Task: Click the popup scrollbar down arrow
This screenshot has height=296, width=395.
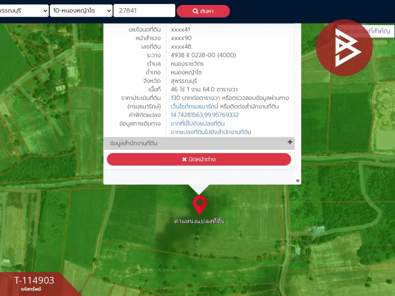Action: [x=298, y=181]
